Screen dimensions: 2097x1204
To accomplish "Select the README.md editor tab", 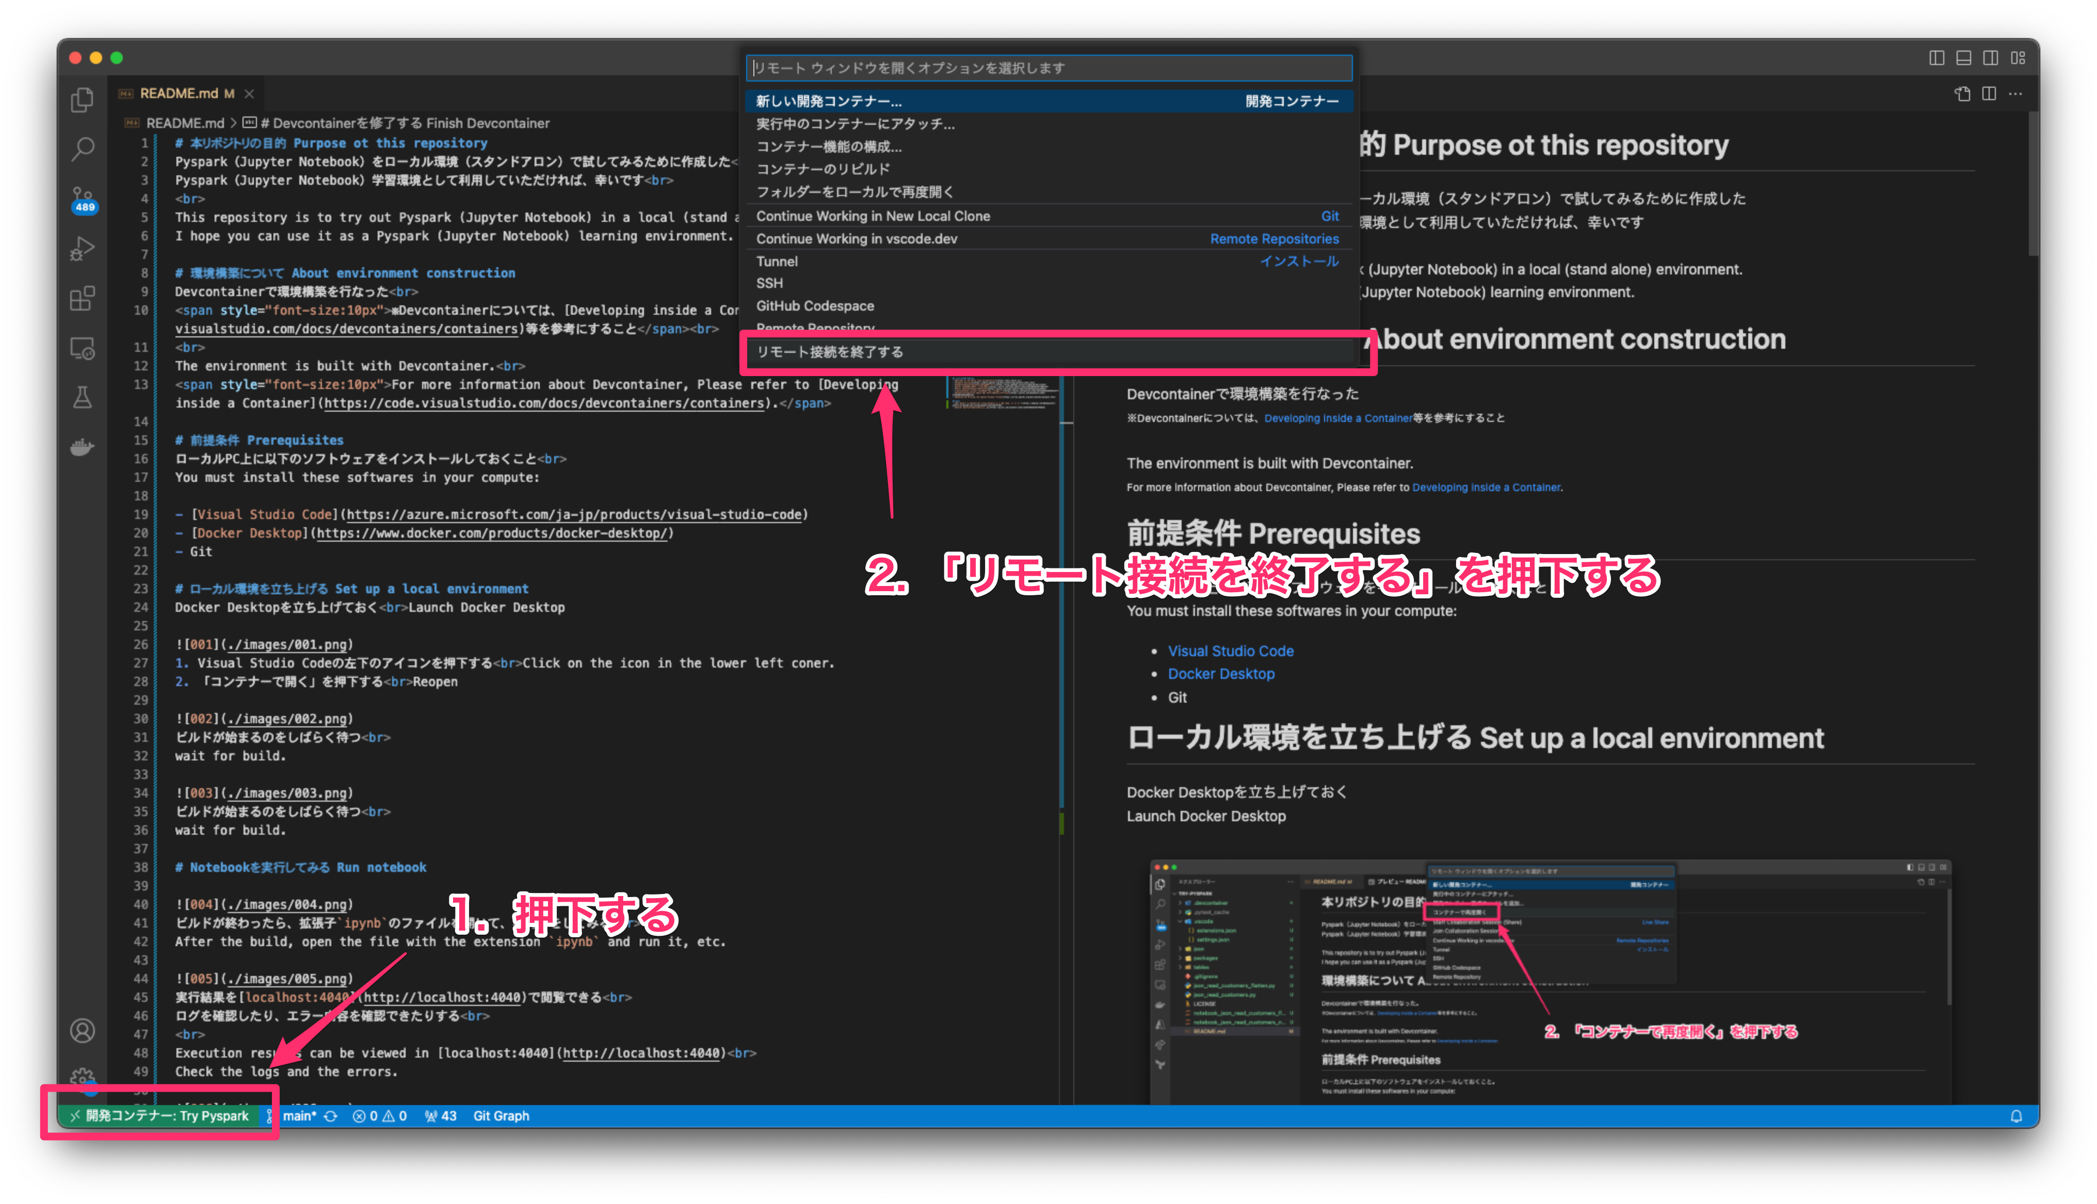I will click(179, 93).
